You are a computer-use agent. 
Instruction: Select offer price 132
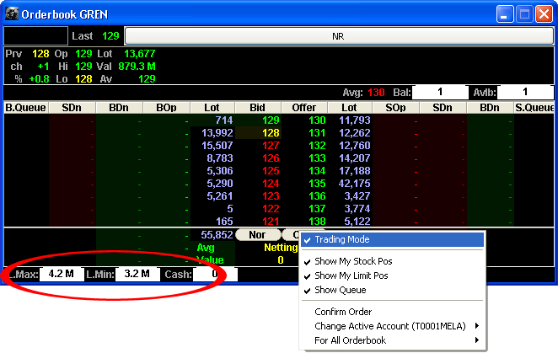coord(317,146)
